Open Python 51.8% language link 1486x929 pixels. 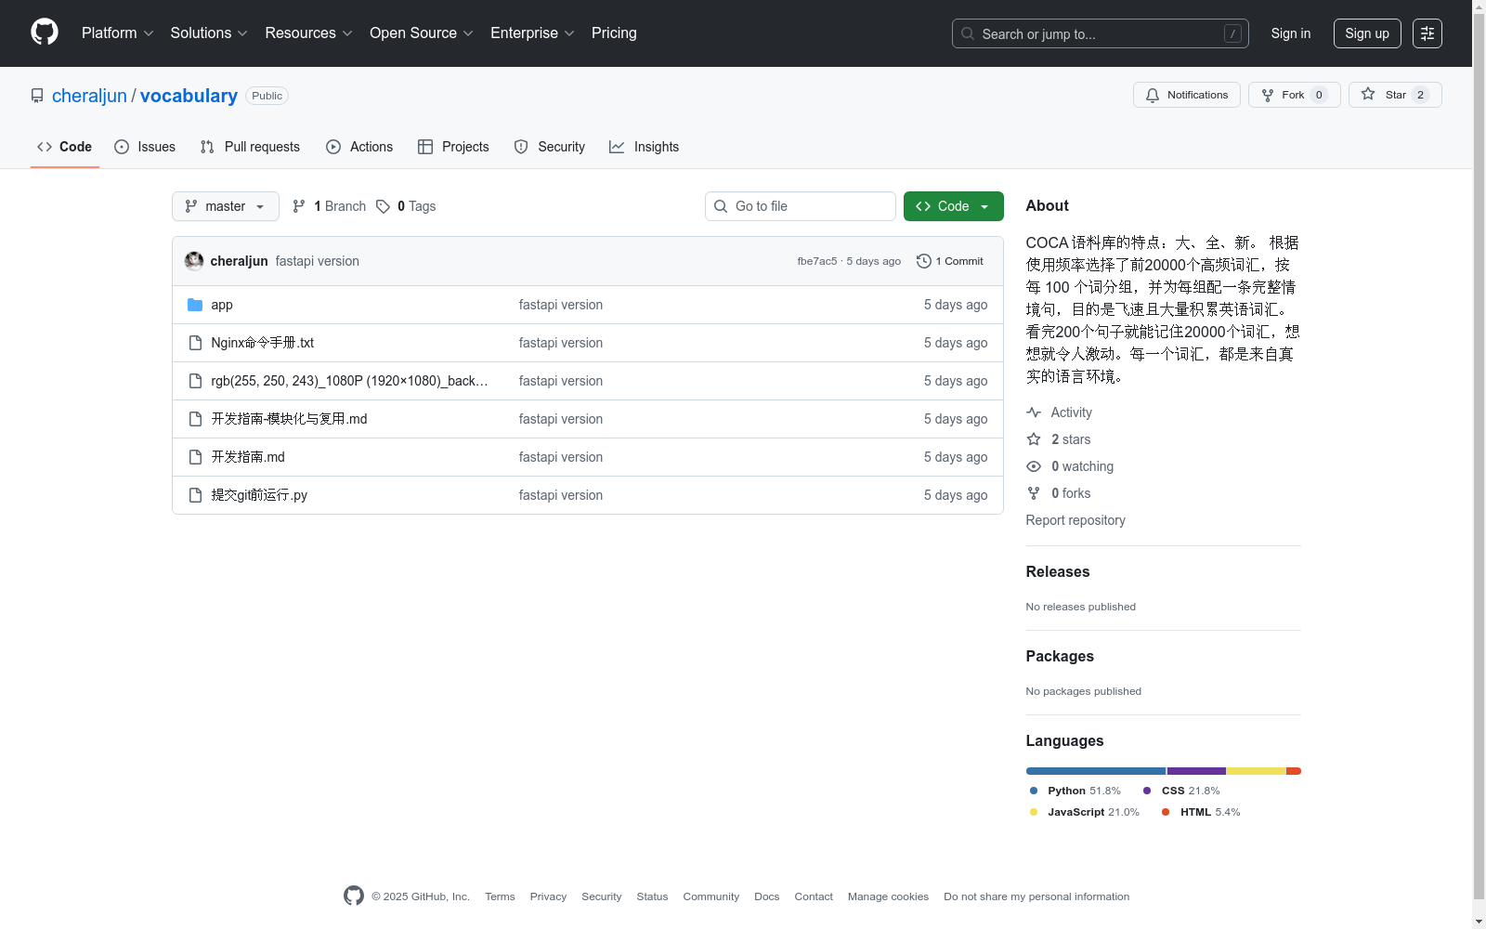(1075, 791)
